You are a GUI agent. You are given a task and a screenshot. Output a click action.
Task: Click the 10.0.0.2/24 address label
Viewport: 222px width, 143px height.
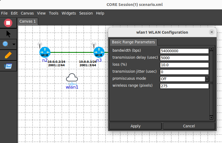tap(56, 62)
